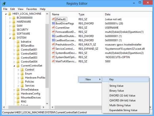Click the PreshutdownOr... value icon

pyautogui.click(x=53, y=45)
